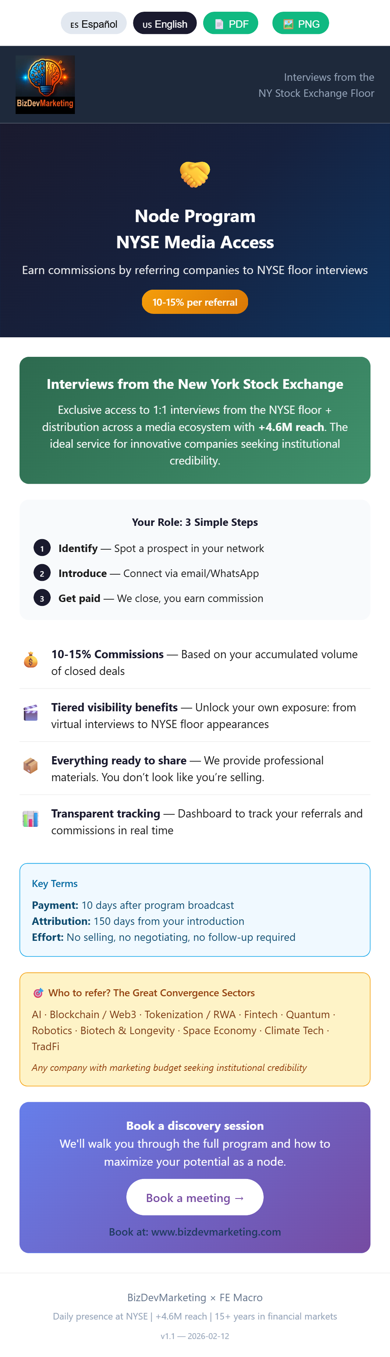Click the handshake emoji icon
This screenshot has height=1357, width=390.
[x=195, y=175]
